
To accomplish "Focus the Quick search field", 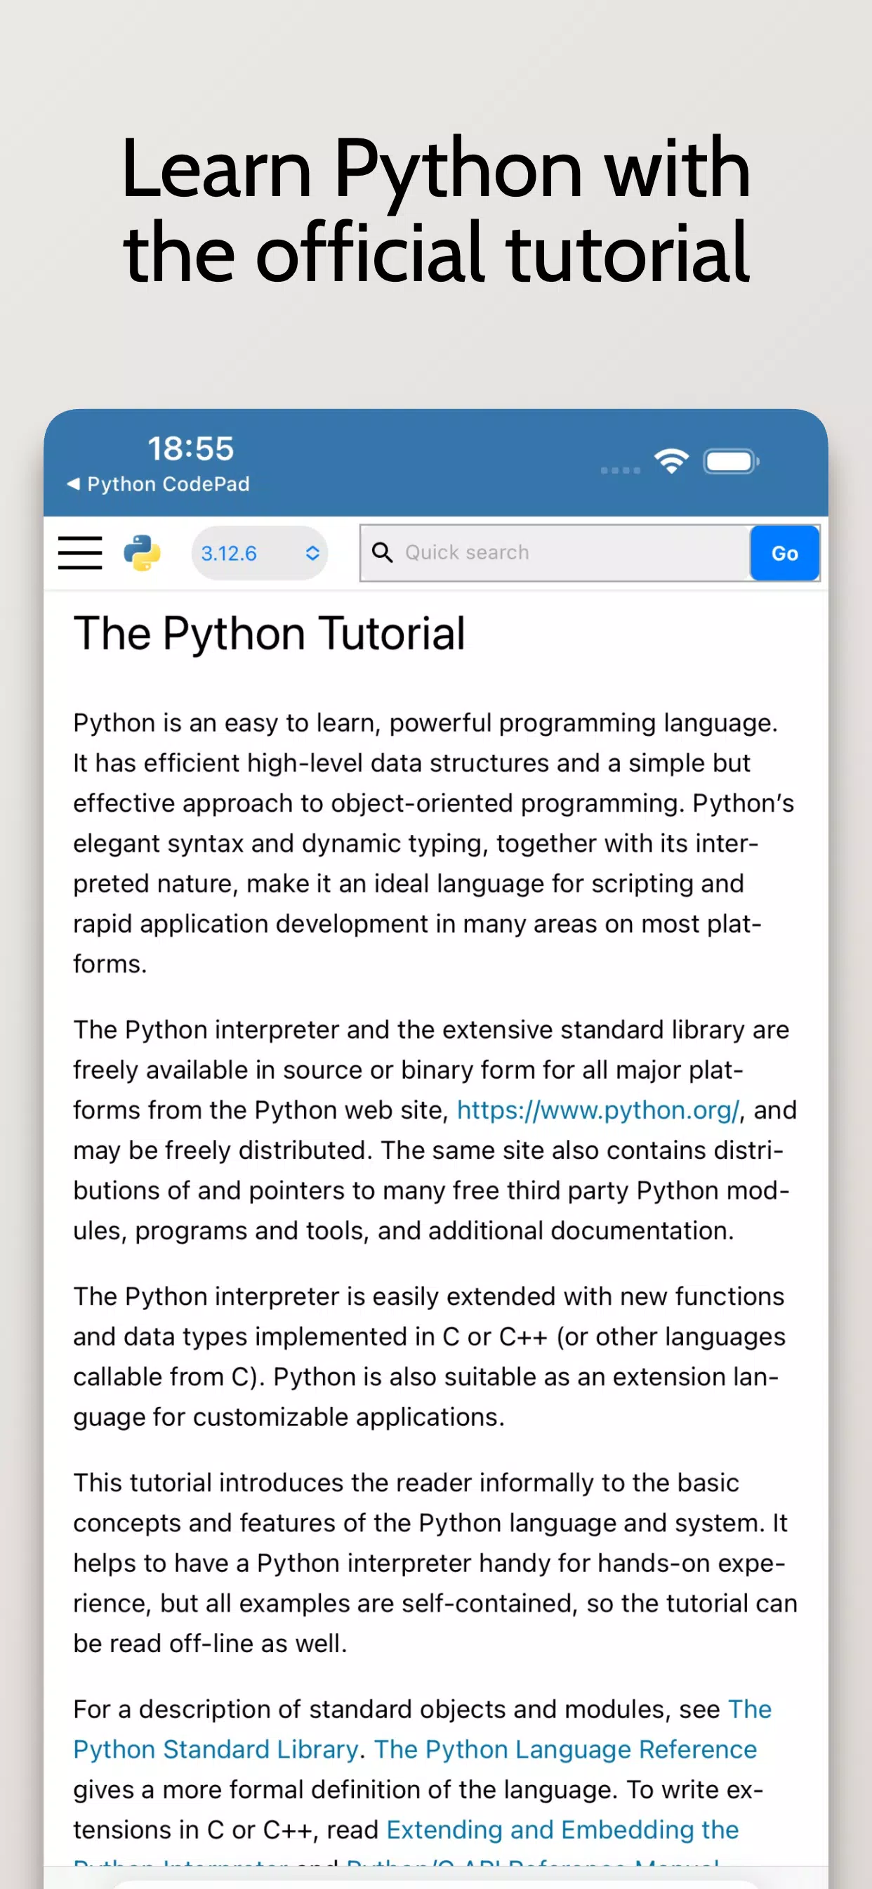I will pyautogui.click(x=555, y=553).
